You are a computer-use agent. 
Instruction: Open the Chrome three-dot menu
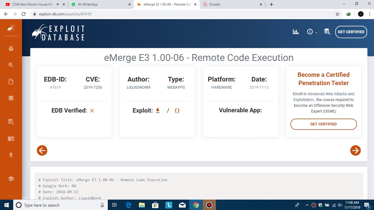[x=370, y=14]
